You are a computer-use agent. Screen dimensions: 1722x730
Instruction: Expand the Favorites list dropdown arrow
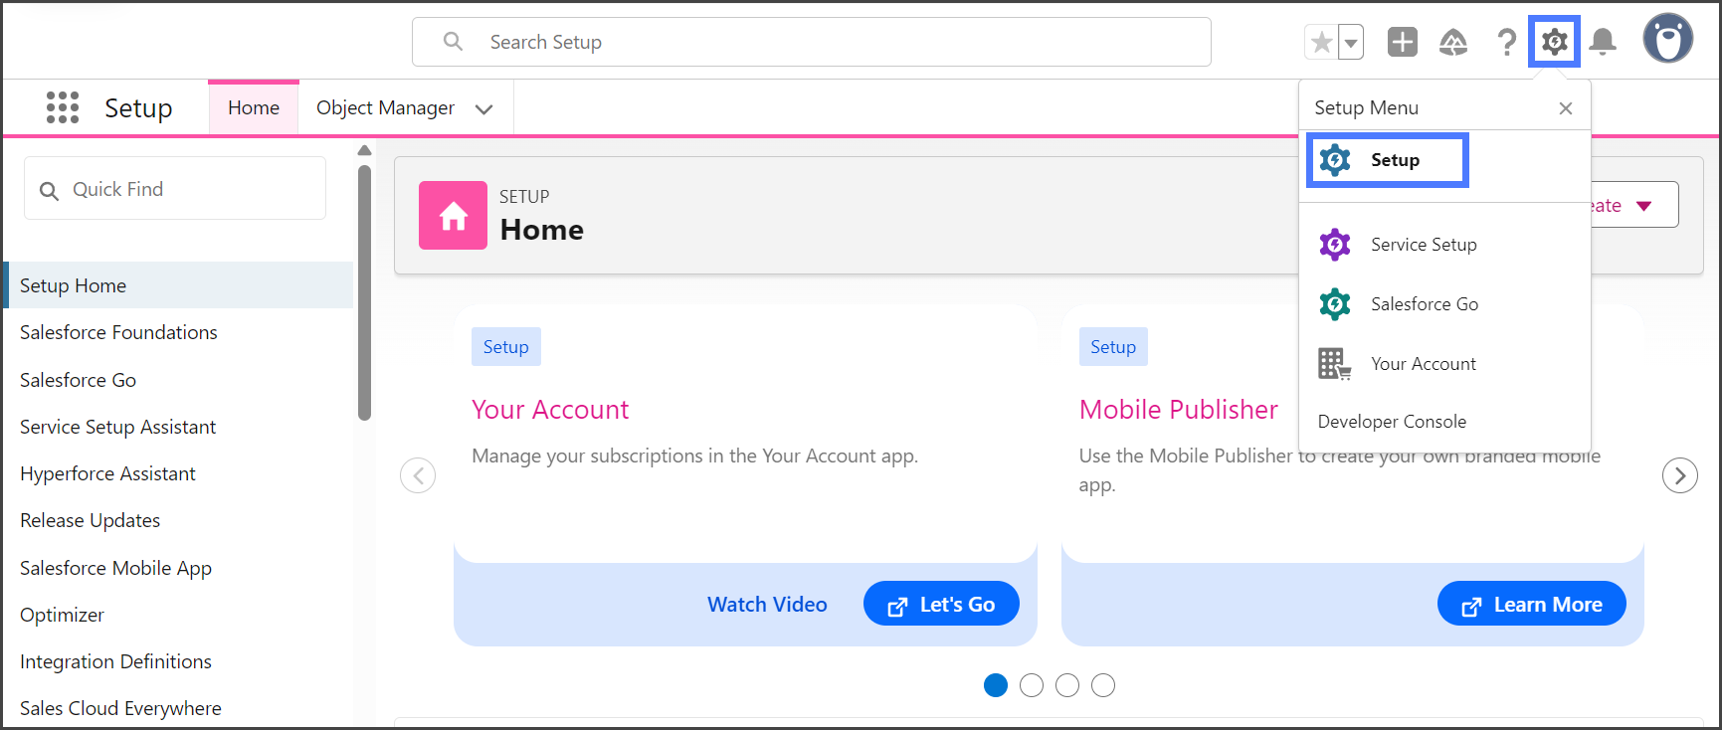[1351, 43]
